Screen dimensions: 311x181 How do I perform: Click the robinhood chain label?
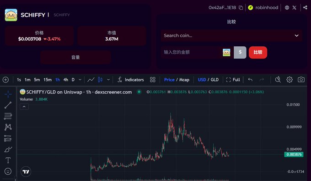(x=267, y=7)
